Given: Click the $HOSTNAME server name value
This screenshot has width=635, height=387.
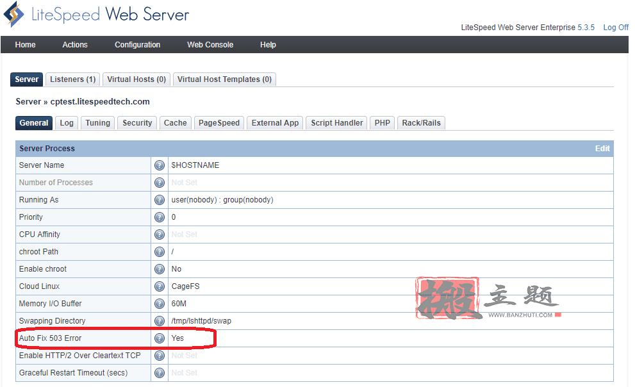Looking at the screenshot, I should click(x=195, y=165).
